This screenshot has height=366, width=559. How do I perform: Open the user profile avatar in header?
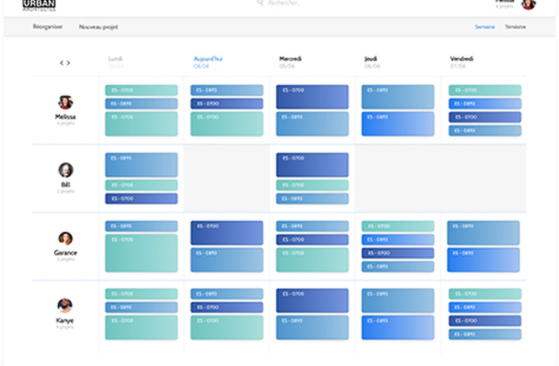pyautogui.click(x=528, y=4)
